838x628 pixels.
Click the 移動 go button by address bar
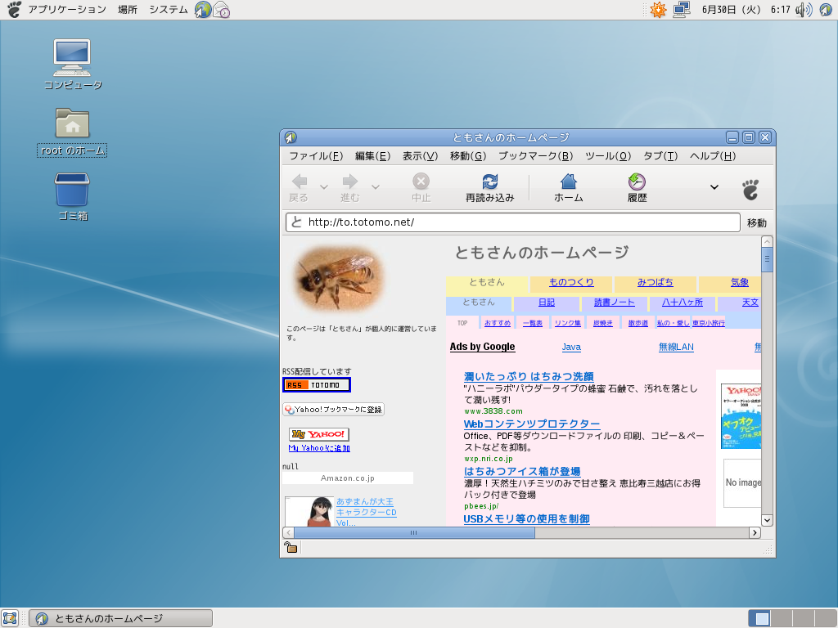(x=757, y=222)
